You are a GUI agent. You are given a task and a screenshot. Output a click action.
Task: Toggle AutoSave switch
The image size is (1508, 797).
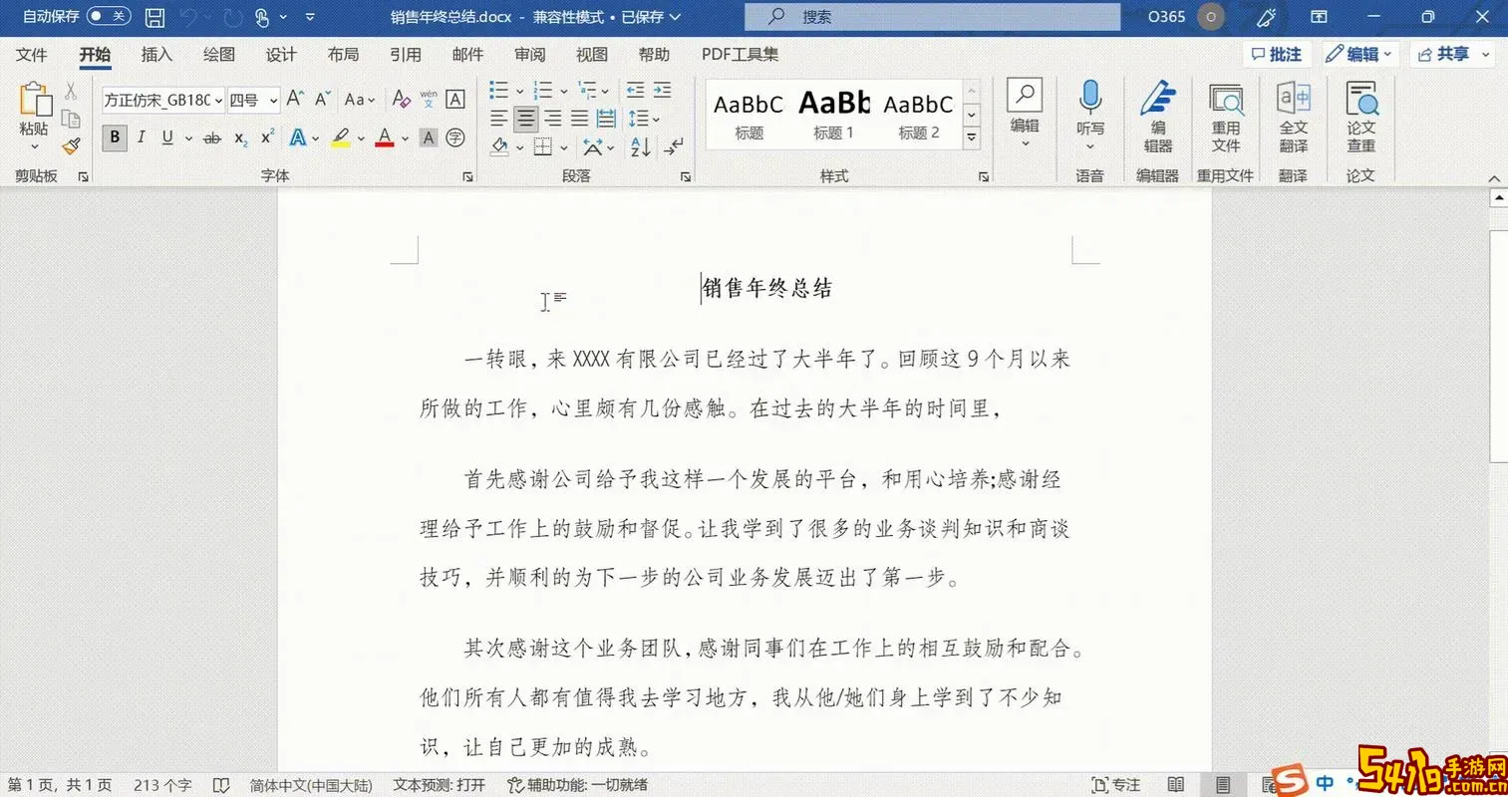(x=108, y=16)
